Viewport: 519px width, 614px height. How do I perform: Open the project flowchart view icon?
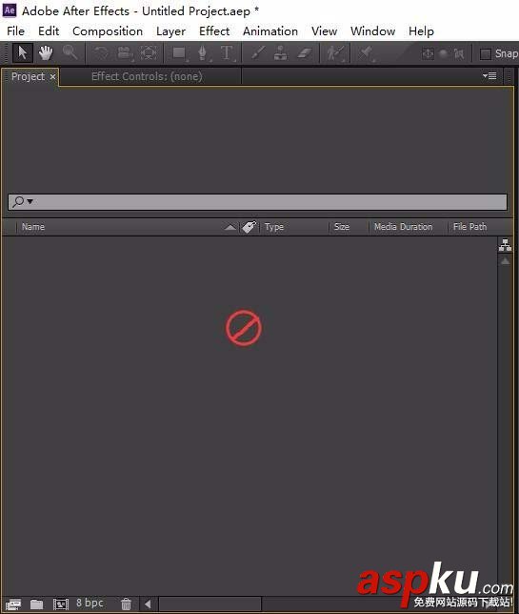pos(505,245)
